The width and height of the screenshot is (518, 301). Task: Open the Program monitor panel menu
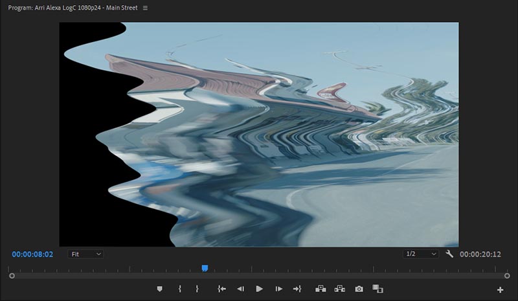click(145, 8)
